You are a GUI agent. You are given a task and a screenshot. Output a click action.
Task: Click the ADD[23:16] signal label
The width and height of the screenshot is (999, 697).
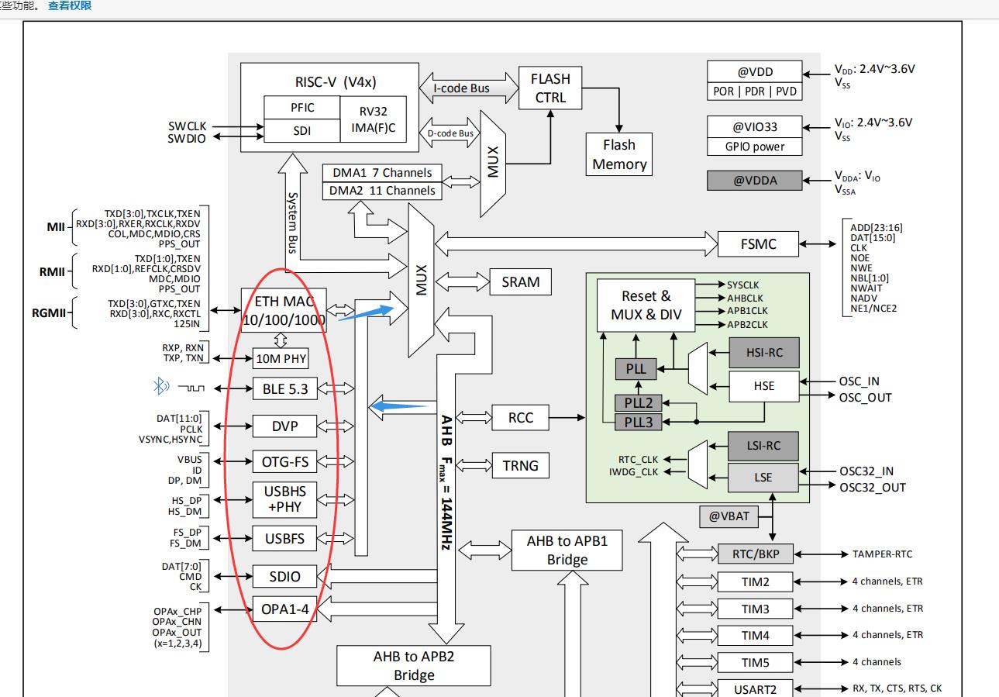pyautogui.click(x=876, y=228)
